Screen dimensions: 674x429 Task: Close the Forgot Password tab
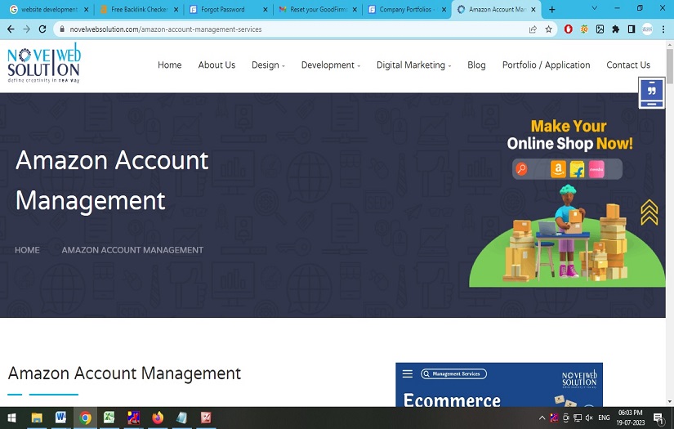click(x=266, y=10)
